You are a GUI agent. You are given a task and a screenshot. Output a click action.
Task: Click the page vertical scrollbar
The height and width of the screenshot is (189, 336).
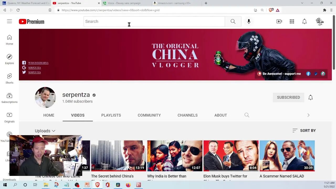(x=334, y=43)
